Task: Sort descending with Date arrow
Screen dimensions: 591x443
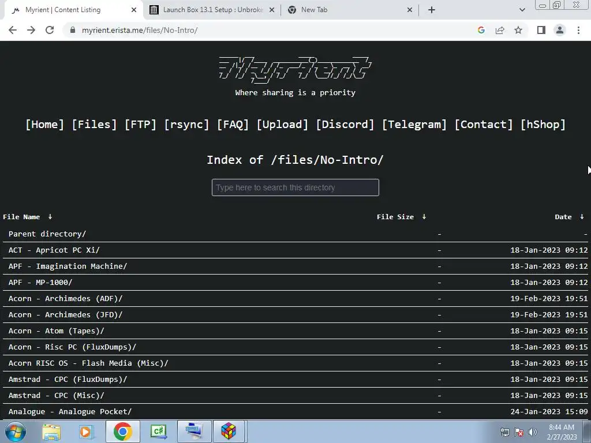Action: click(582, 217)
